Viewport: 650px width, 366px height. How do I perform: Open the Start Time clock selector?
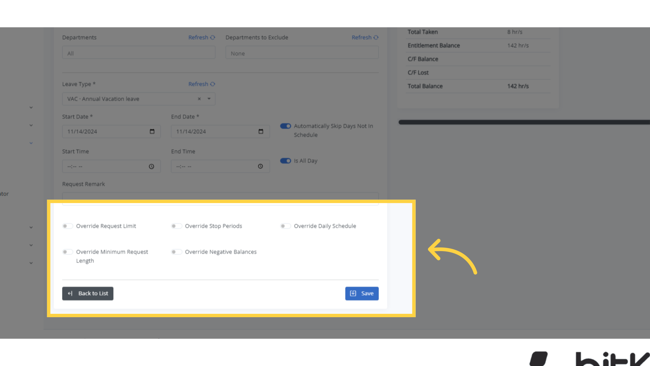coord(151,166)
